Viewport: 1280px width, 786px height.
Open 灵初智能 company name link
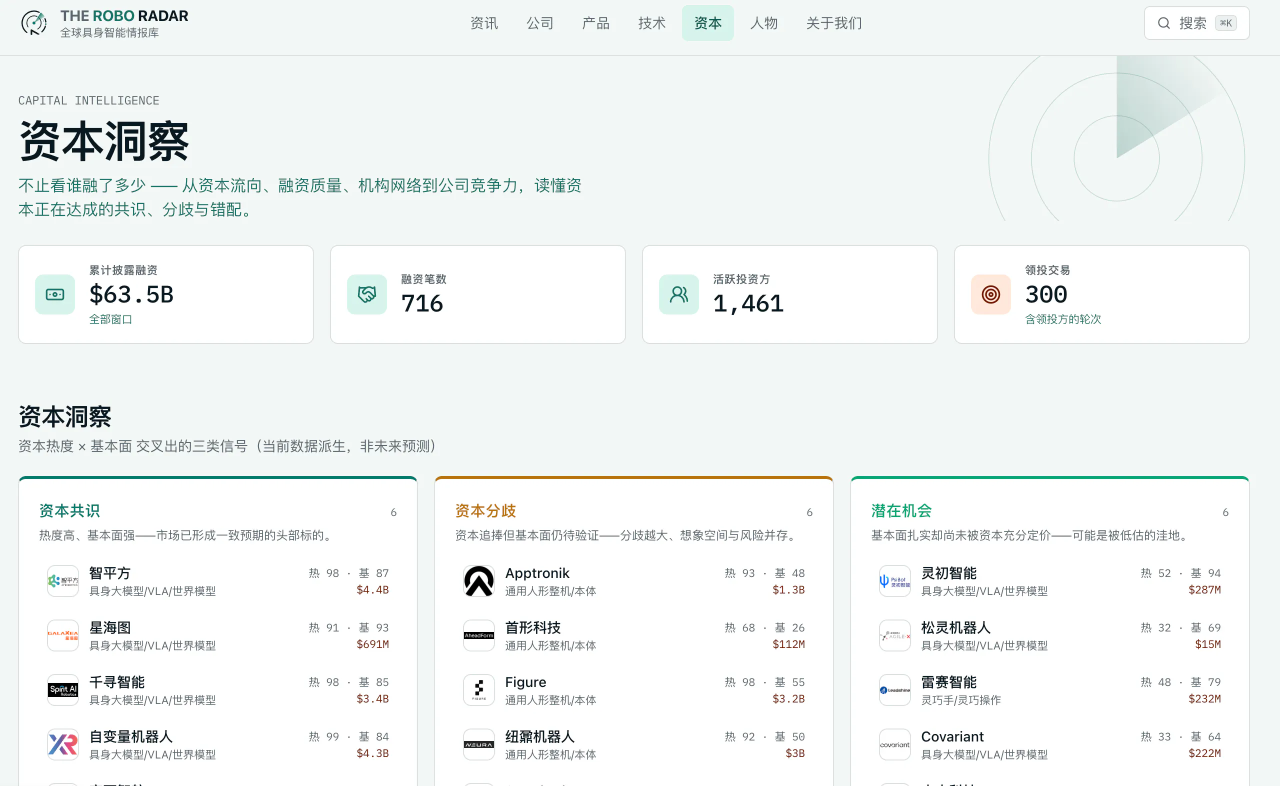point(948,573)
